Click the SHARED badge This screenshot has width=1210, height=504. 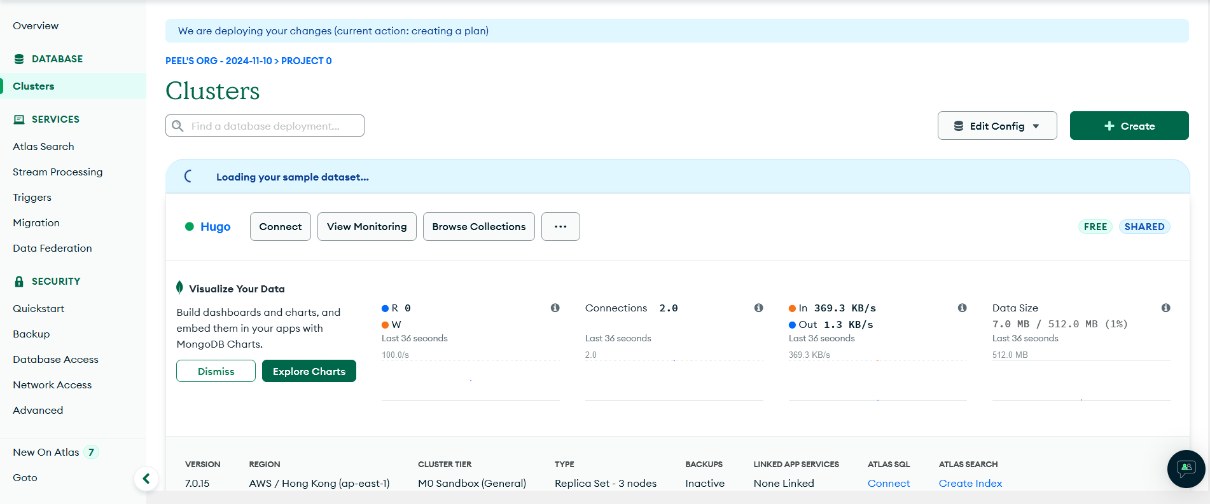1144,226
